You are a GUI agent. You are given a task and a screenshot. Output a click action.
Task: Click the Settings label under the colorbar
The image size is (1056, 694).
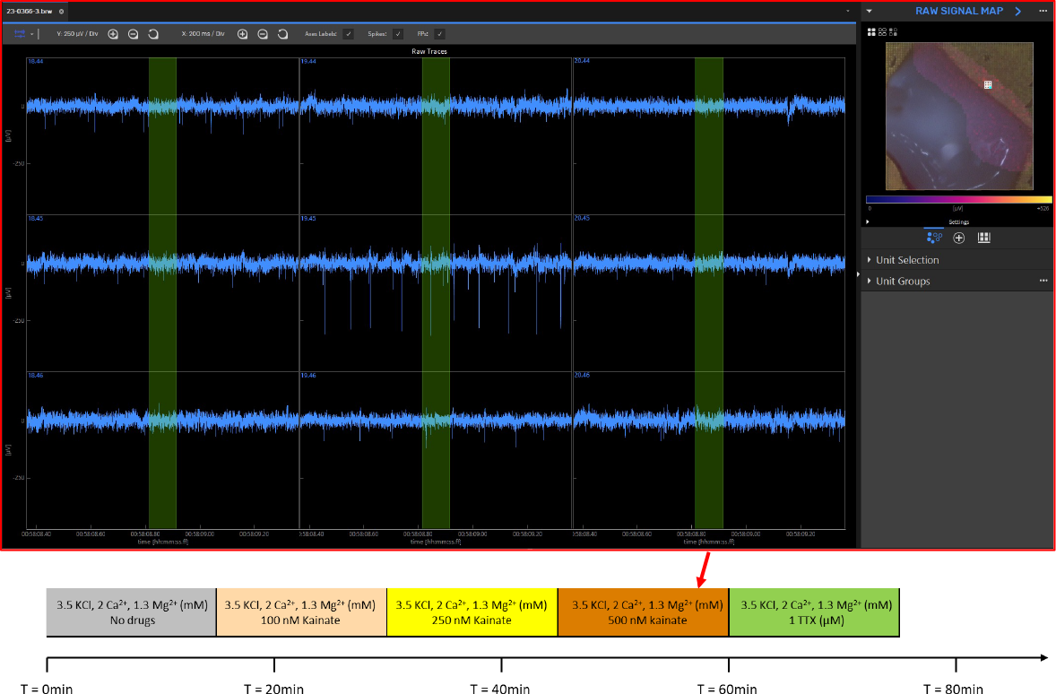[958, 221]
